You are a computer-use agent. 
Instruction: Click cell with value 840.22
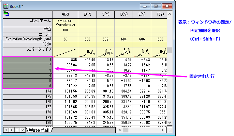(x=65, y=86)
